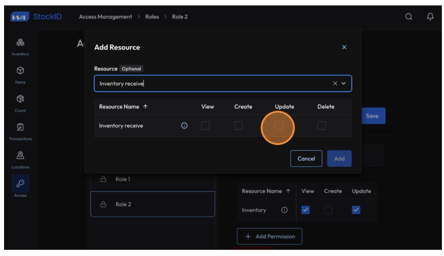
Task: Enable Update for Inventory receive
Action: 279,125
